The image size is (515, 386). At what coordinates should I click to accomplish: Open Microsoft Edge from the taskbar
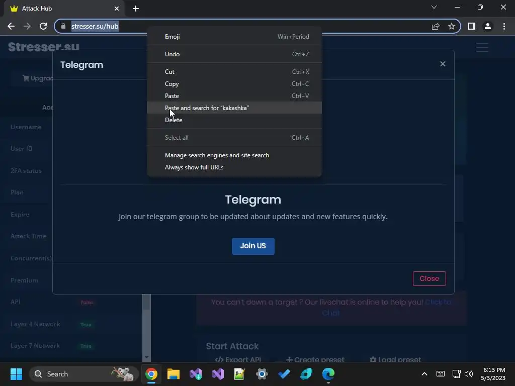click(x=328, y=374)
